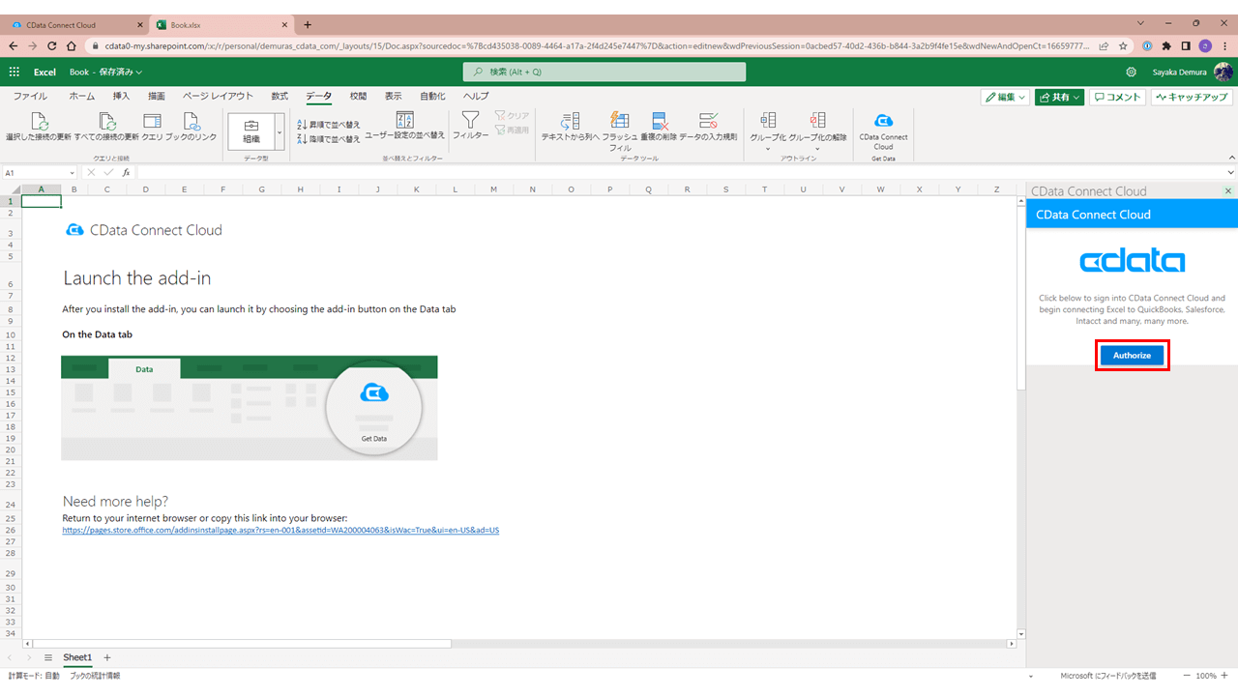Switch to the Automate (自動化) tab
The height and width of the screenshot is (696, 1238).
click(432, 96)
